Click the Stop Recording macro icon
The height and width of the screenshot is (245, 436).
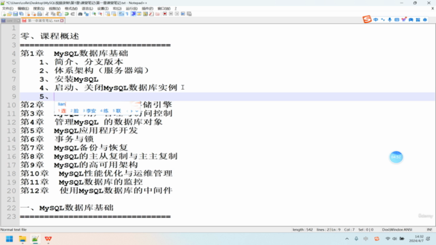click(171, 14)
